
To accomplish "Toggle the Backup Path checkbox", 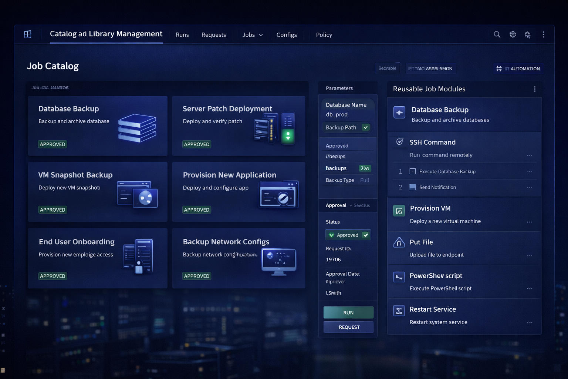I will pos(366,127).
